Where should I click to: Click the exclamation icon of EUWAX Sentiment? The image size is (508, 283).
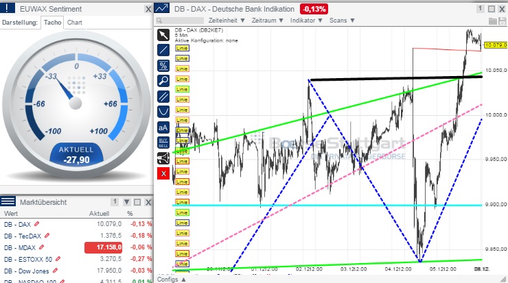[x=7, y=8]
